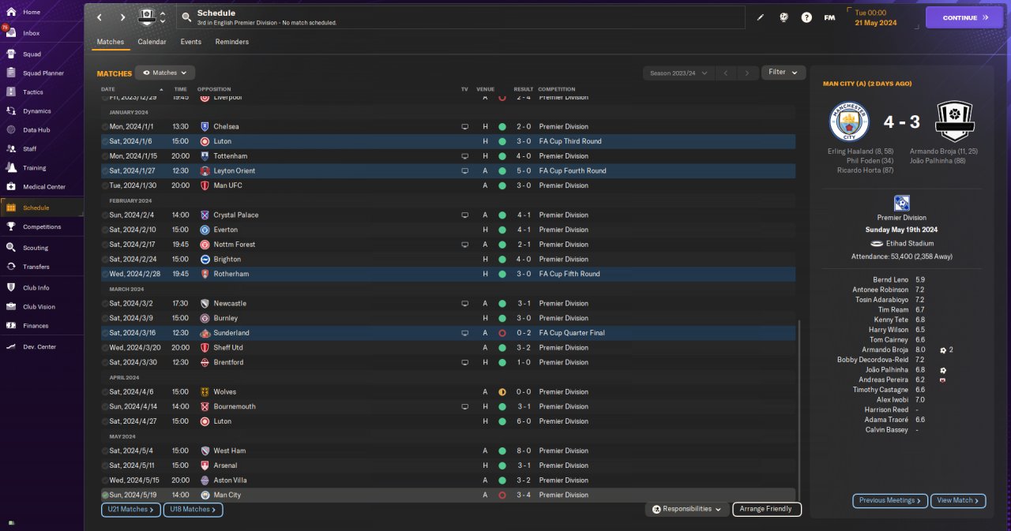
Task: Toggle the reminder circle for Arsenal match
Action: [105, 466]
